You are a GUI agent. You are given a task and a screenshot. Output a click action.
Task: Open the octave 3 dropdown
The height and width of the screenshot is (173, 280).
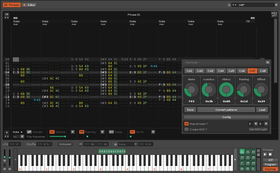pos(263,124)
